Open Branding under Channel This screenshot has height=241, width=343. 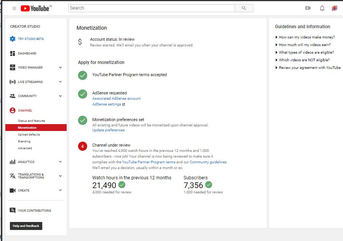coord(24,141)
